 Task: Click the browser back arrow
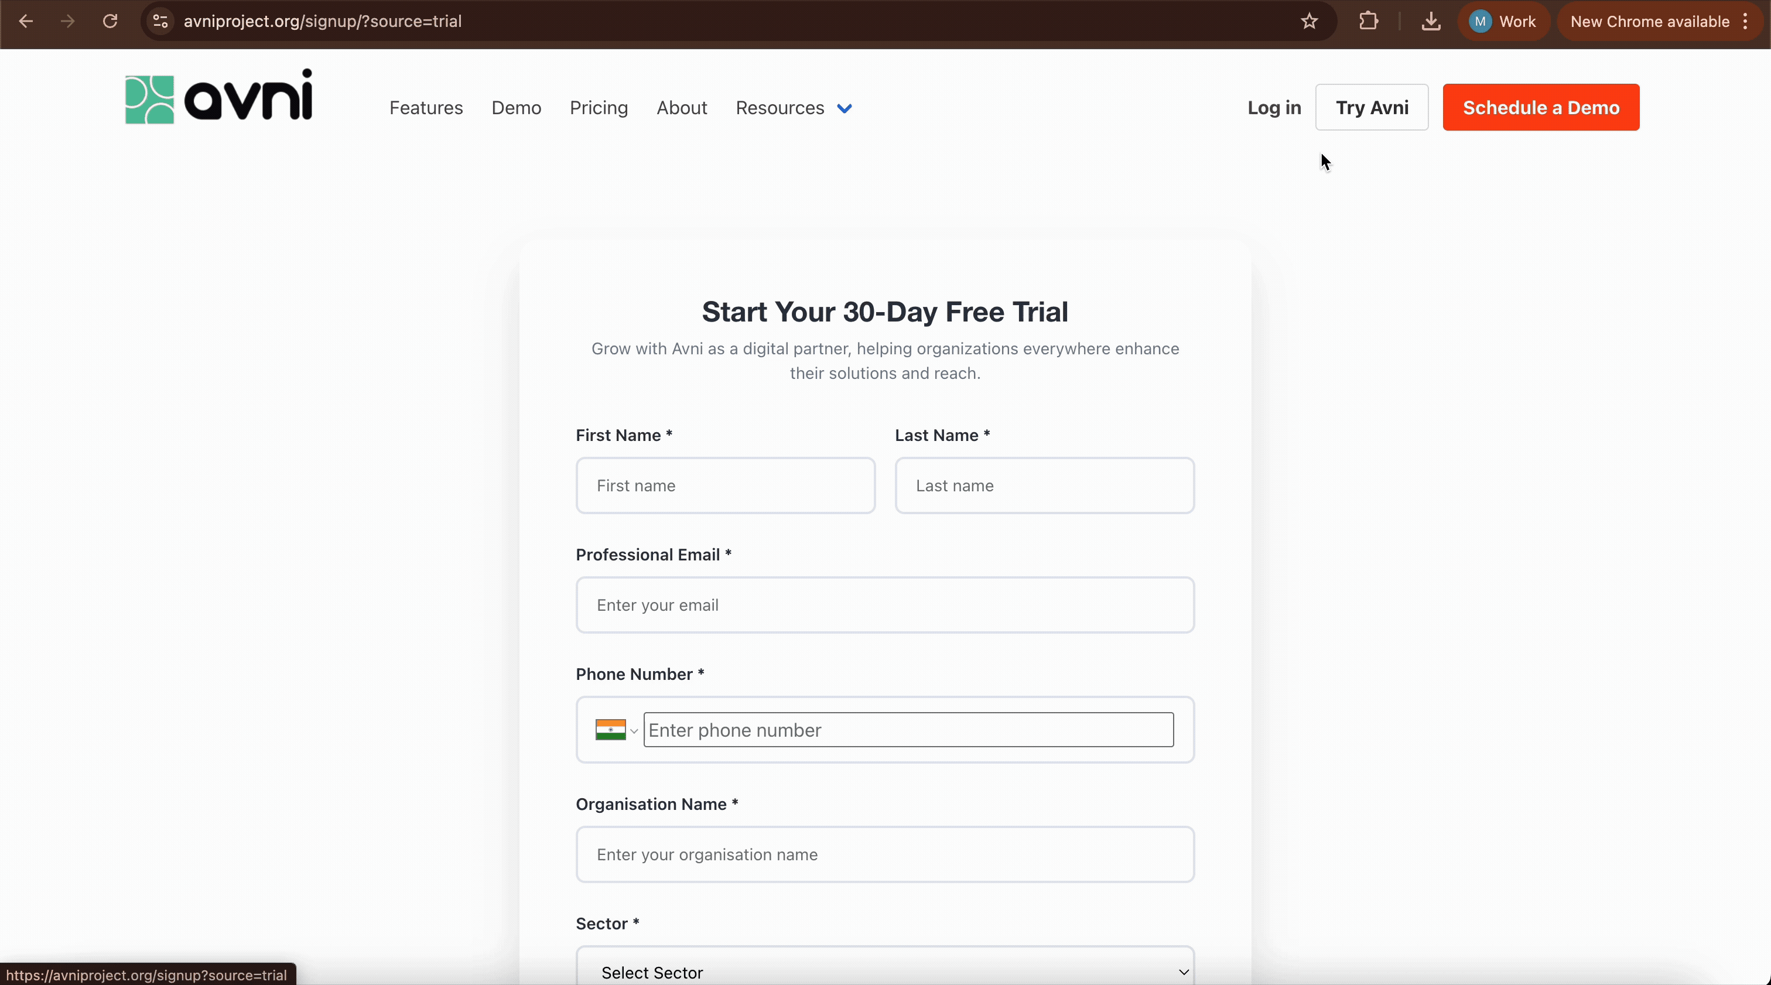click(26, 21)
